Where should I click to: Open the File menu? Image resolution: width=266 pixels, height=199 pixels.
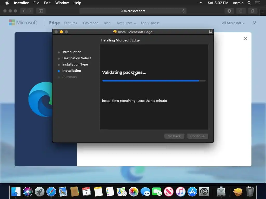tap(36, 3)
